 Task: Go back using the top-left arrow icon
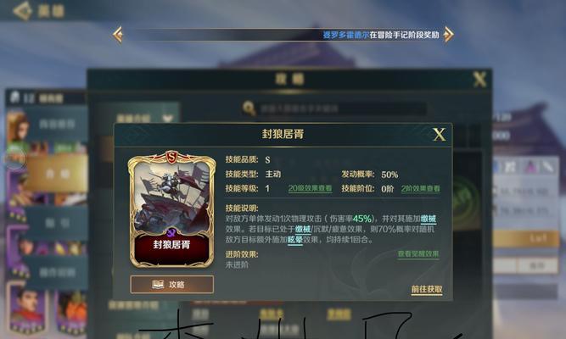pos(22,10)
